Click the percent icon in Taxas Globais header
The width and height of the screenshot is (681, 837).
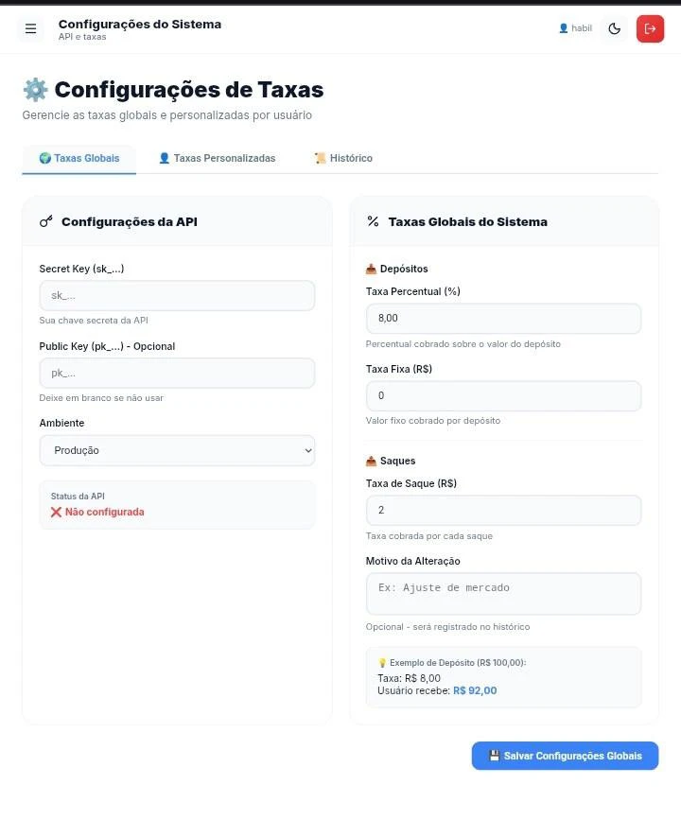(x=373, y=221)
